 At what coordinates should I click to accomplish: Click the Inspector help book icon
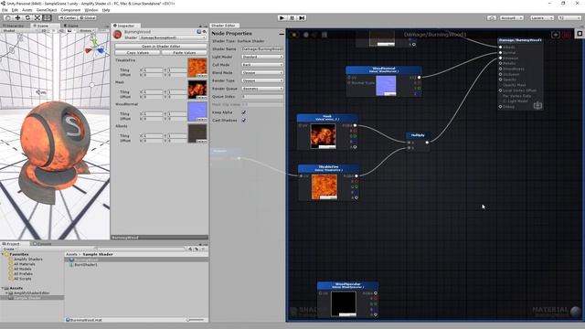point(199,32)
